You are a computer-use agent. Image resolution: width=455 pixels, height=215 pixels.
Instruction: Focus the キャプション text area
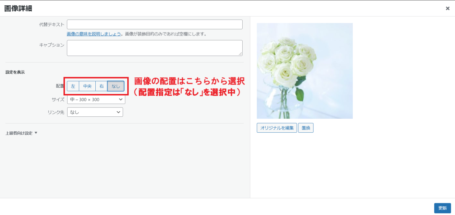point(155,48)
